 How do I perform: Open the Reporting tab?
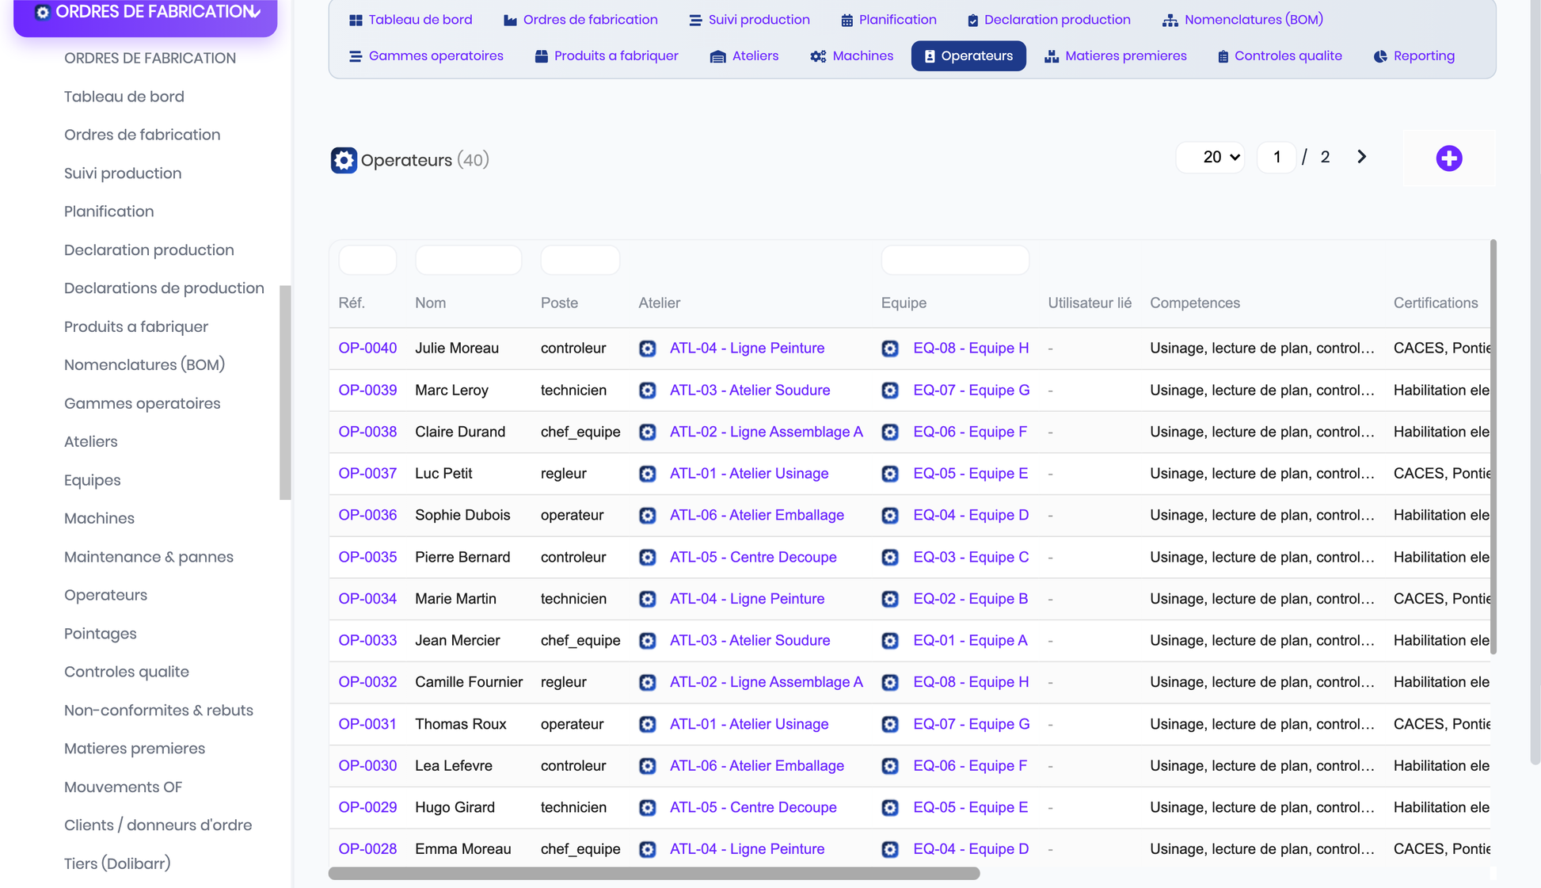click(x=1414, y=56)
